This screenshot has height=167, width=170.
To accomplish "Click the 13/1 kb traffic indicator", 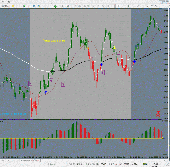I will coord(156,164).
